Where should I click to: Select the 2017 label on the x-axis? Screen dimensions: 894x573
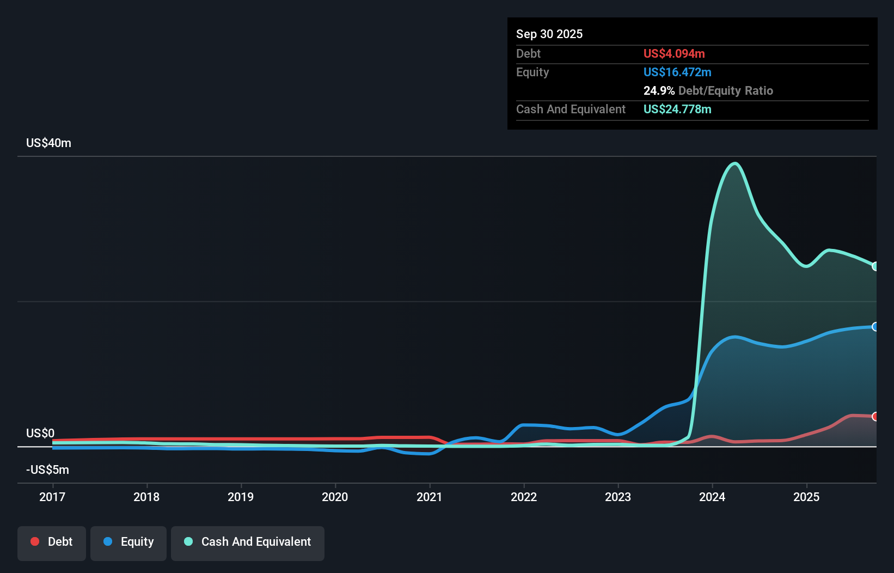[52, 497]
